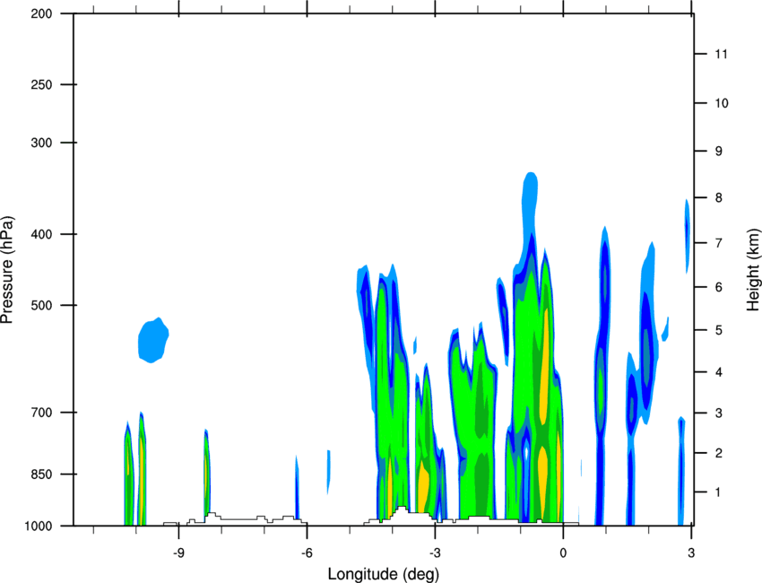Click the 300 pressure tick label
Viewport: 762px width, 583px height.
41,143
